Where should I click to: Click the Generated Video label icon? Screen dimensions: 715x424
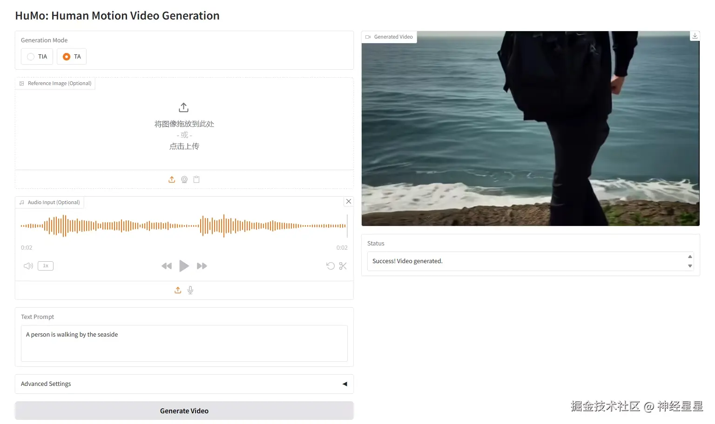368,37
